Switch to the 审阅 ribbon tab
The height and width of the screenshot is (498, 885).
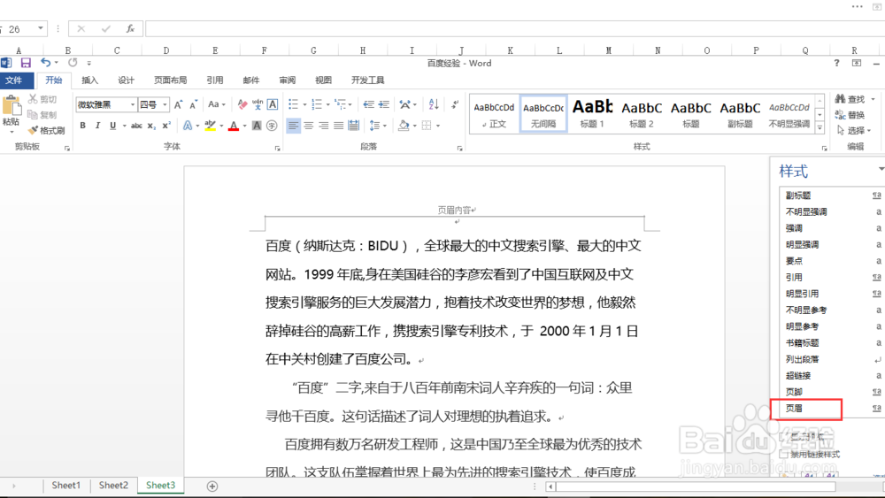pos(288,80)
